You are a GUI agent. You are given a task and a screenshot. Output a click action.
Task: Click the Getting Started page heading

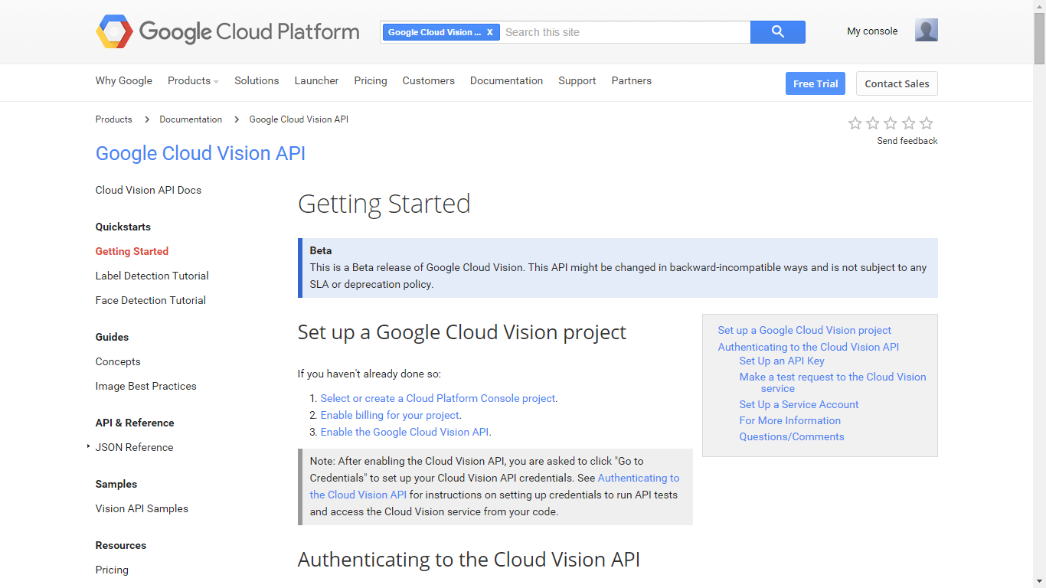384,204
